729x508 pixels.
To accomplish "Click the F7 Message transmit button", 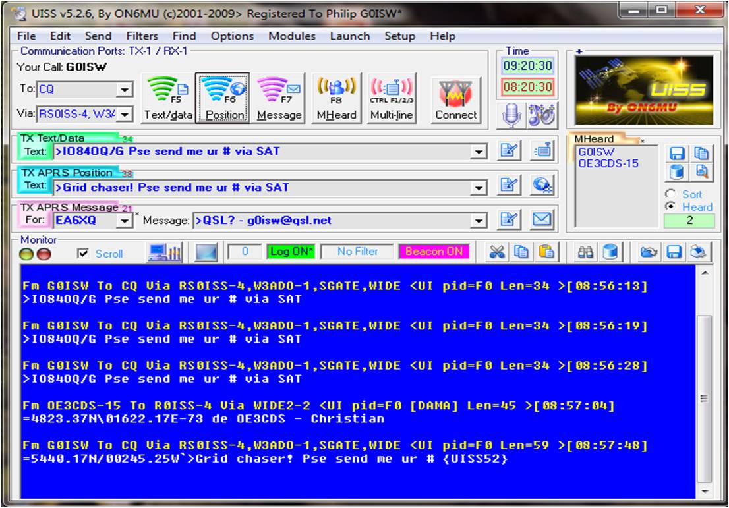I will pos(278,98).
